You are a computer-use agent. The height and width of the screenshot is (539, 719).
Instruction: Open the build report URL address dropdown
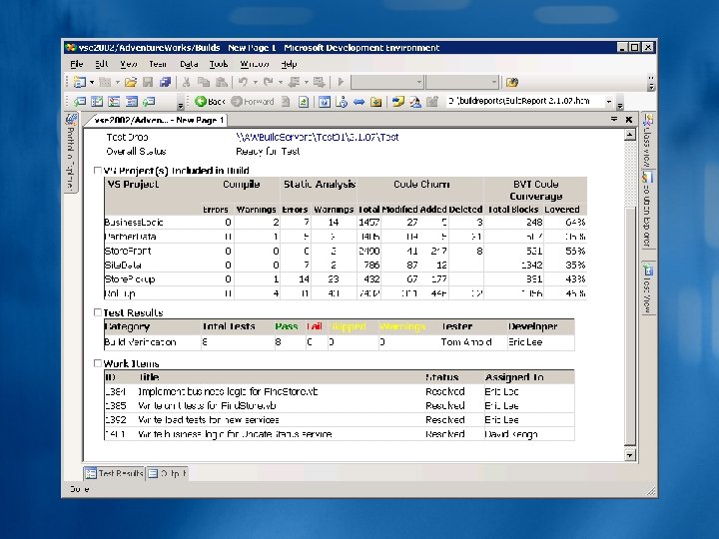click(x=609, y=101)
